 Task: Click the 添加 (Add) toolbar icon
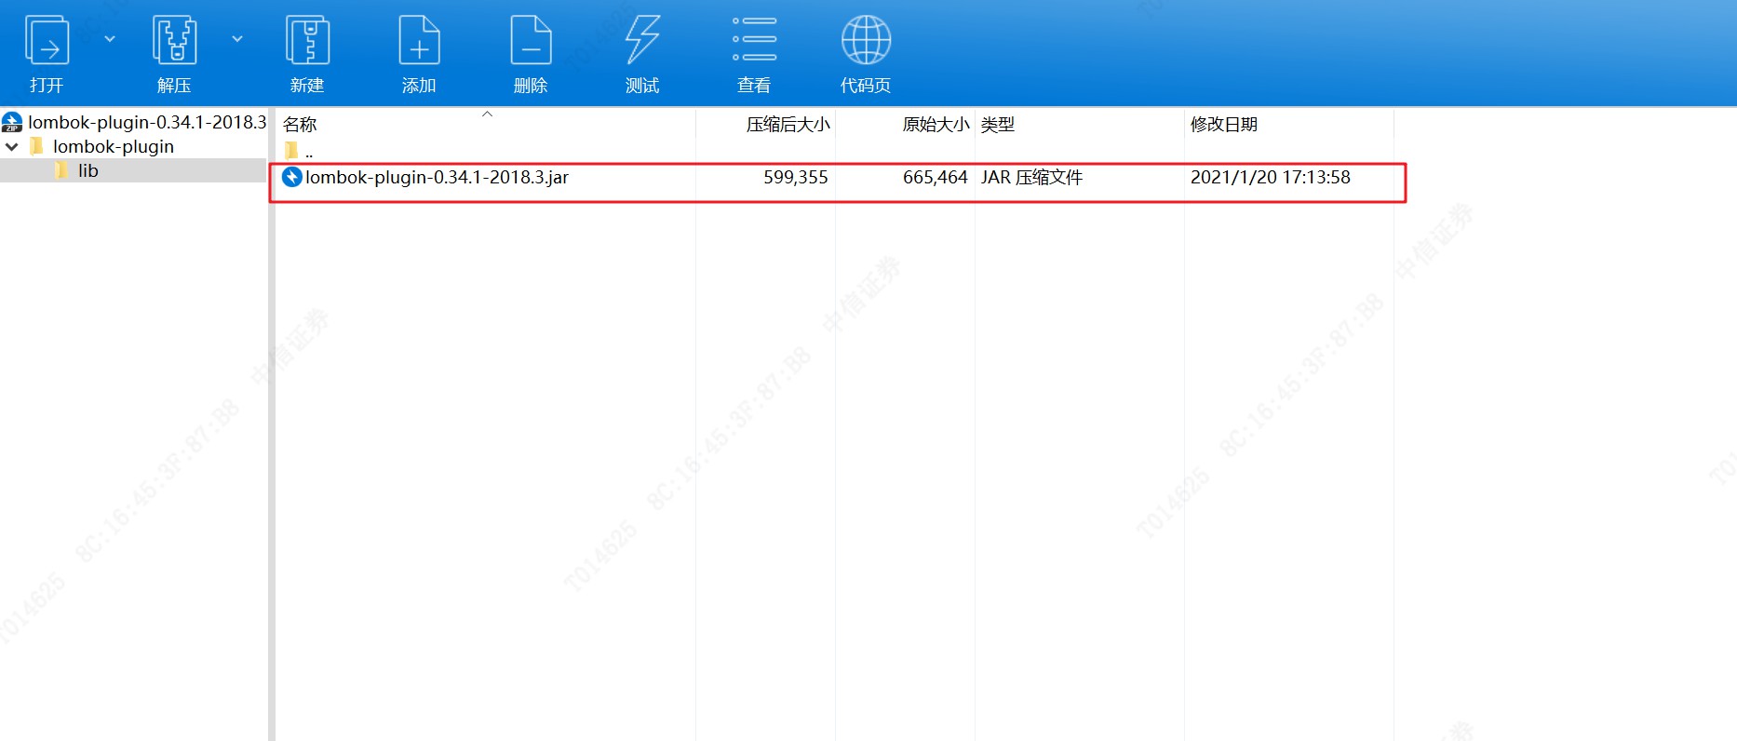click(419, 40)
